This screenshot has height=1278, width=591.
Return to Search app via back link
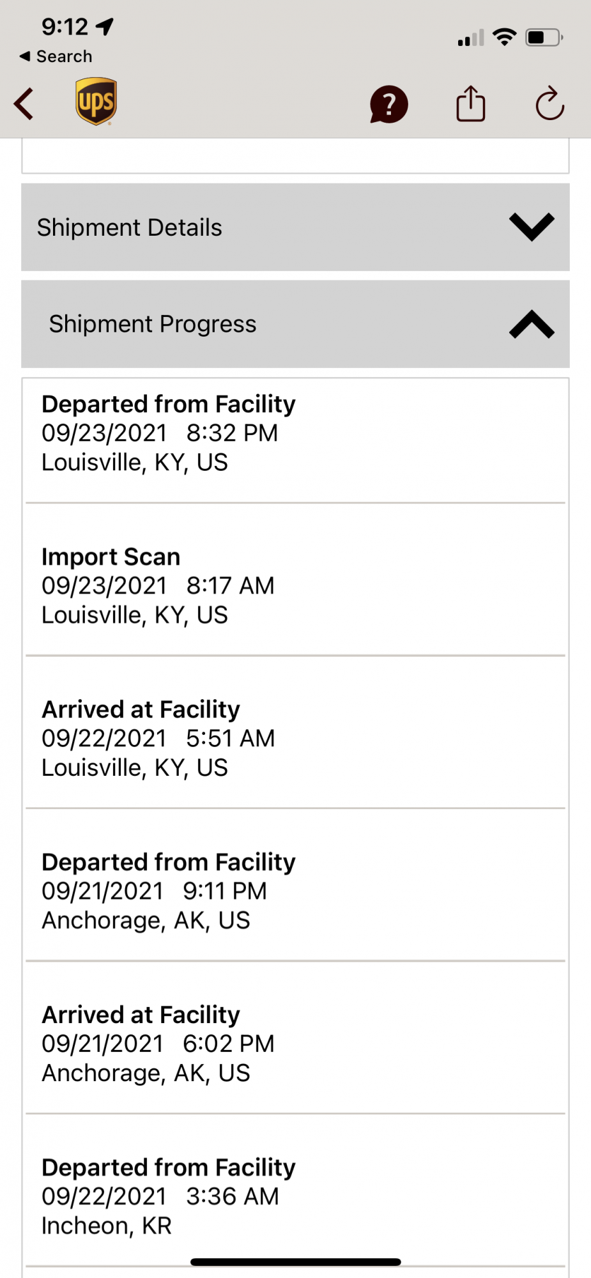(x=56, y=56)
